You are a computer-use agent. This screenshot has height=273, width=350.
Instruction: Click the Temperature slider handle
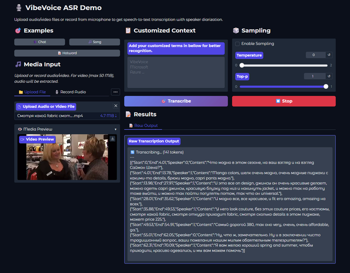coord(241,65)
